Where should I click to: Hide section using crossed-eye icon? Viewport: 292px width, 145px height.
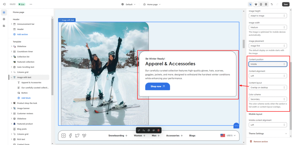[153, 130]
